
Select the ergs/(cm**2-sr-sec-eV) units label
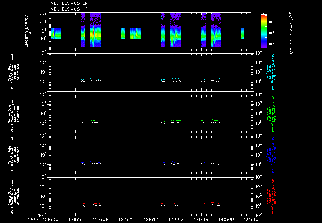[x=291, y=31]
